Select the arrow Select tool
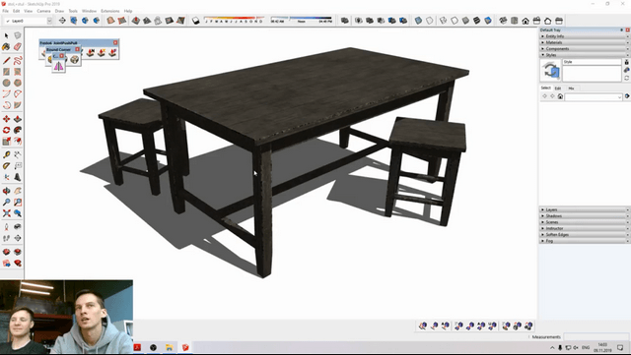 (x=7, y=35)
